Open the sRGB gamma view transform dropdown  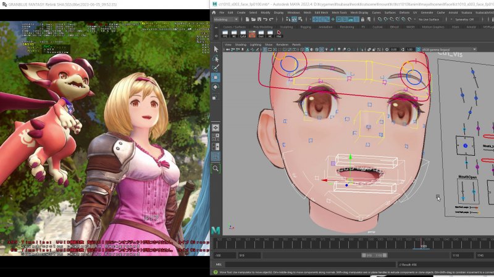coord(449,50)
